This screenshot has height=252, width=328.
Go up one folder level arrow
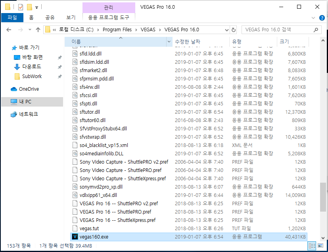[x=38, y=30]
